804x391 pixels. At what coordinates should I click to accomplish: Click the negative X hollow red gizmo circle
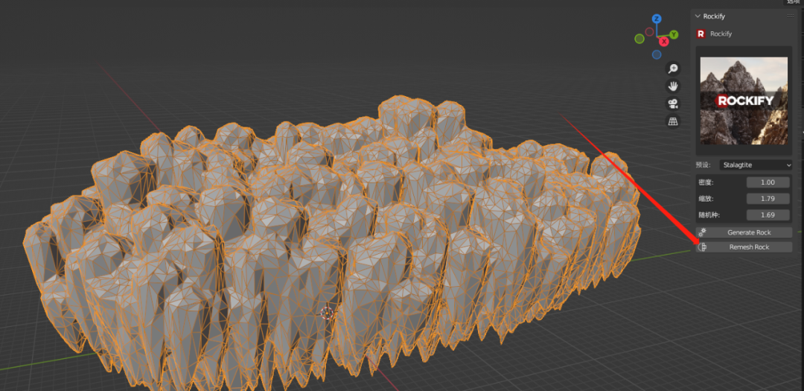[650, 32]
